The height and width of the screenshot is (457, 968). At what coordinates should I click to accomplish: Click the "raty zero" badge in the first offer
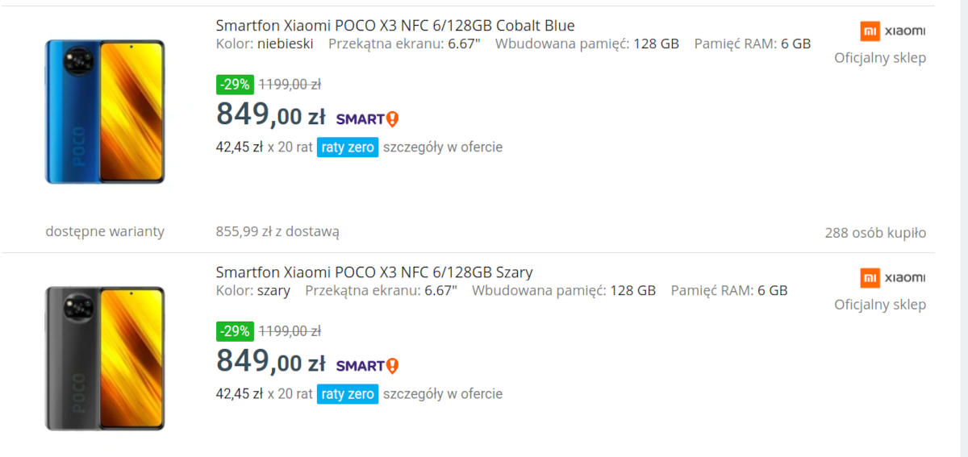(x=348, y=147)
